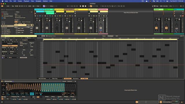This screenshot has width=185, height=104.
Task: Arm track 7 for recording
Action: 101,32
